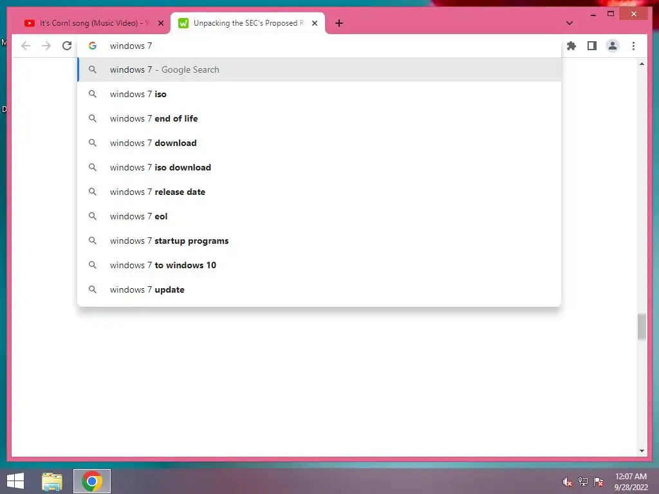659x494 pixels.
Task: Select the Unpacking the SEC's Proposed tab
Action: (x=248, y=23)
